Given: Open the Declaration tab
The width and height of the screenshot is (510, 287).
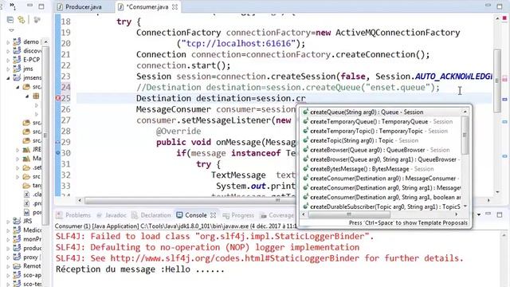Looking at the screenshot, I should [151, 215].
